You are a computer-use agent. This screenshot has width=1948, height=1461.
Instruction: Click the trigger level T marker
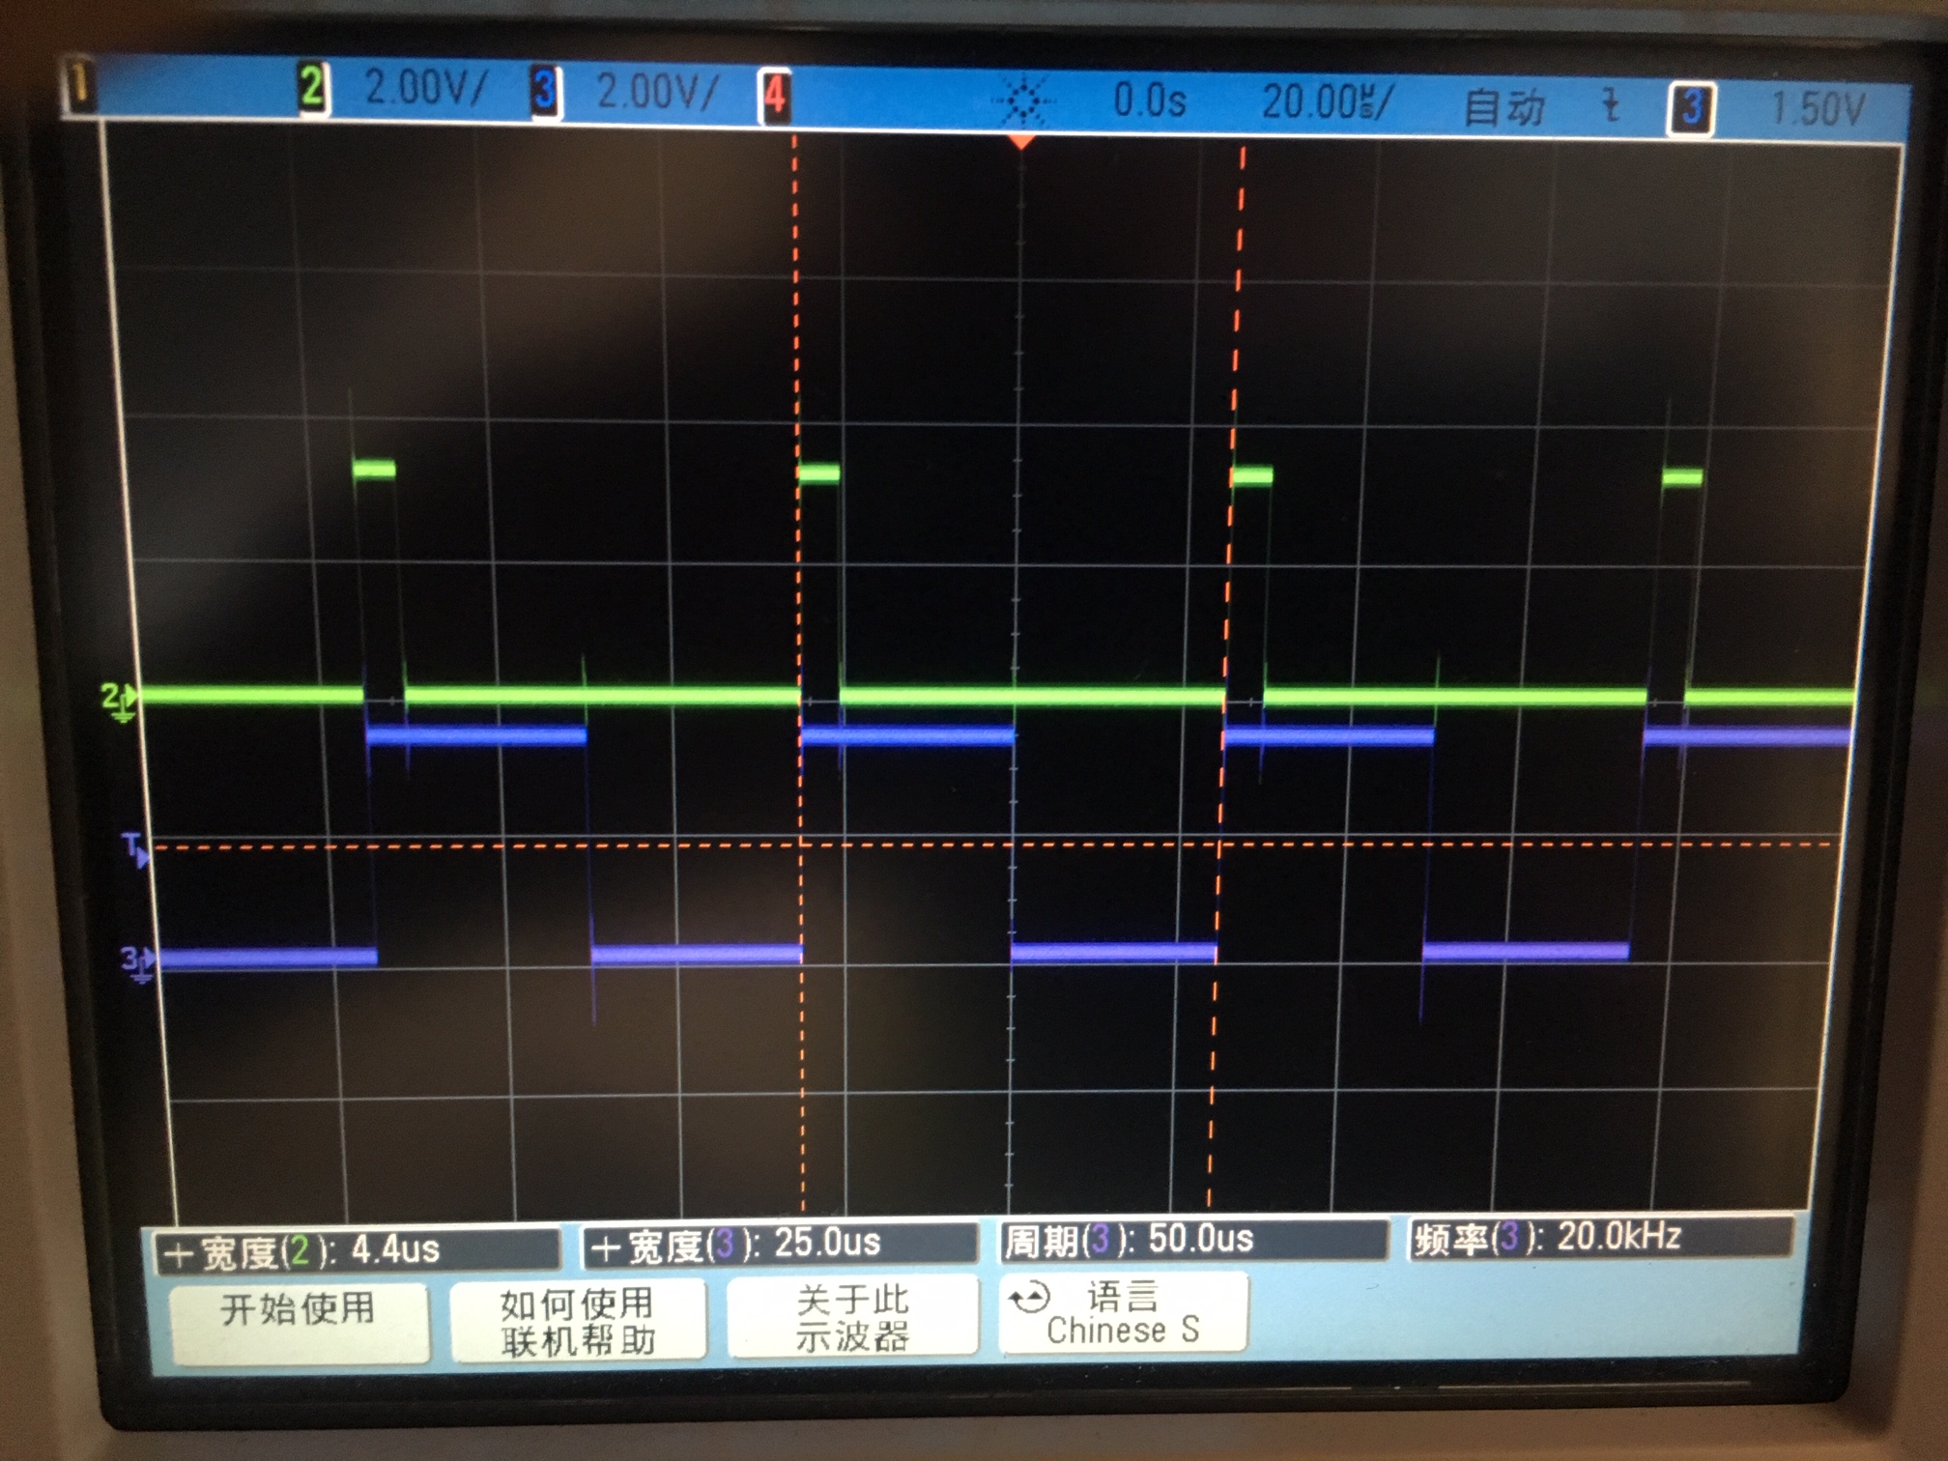pos(136,849)
